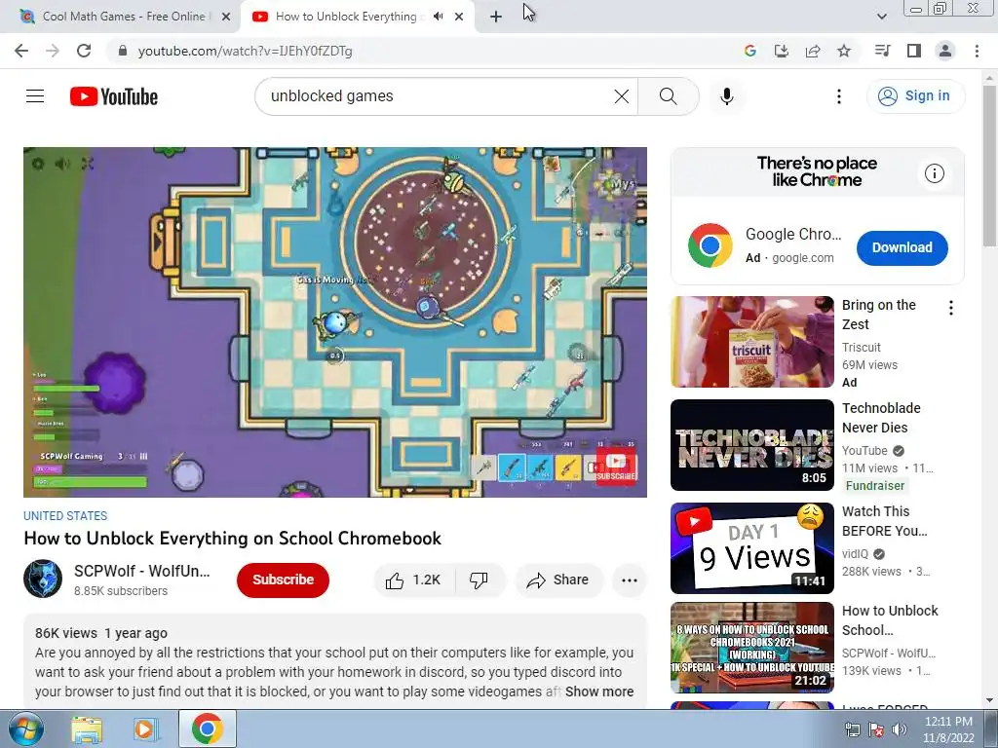Open the Chrome three-dot menu

click(977, 51)
